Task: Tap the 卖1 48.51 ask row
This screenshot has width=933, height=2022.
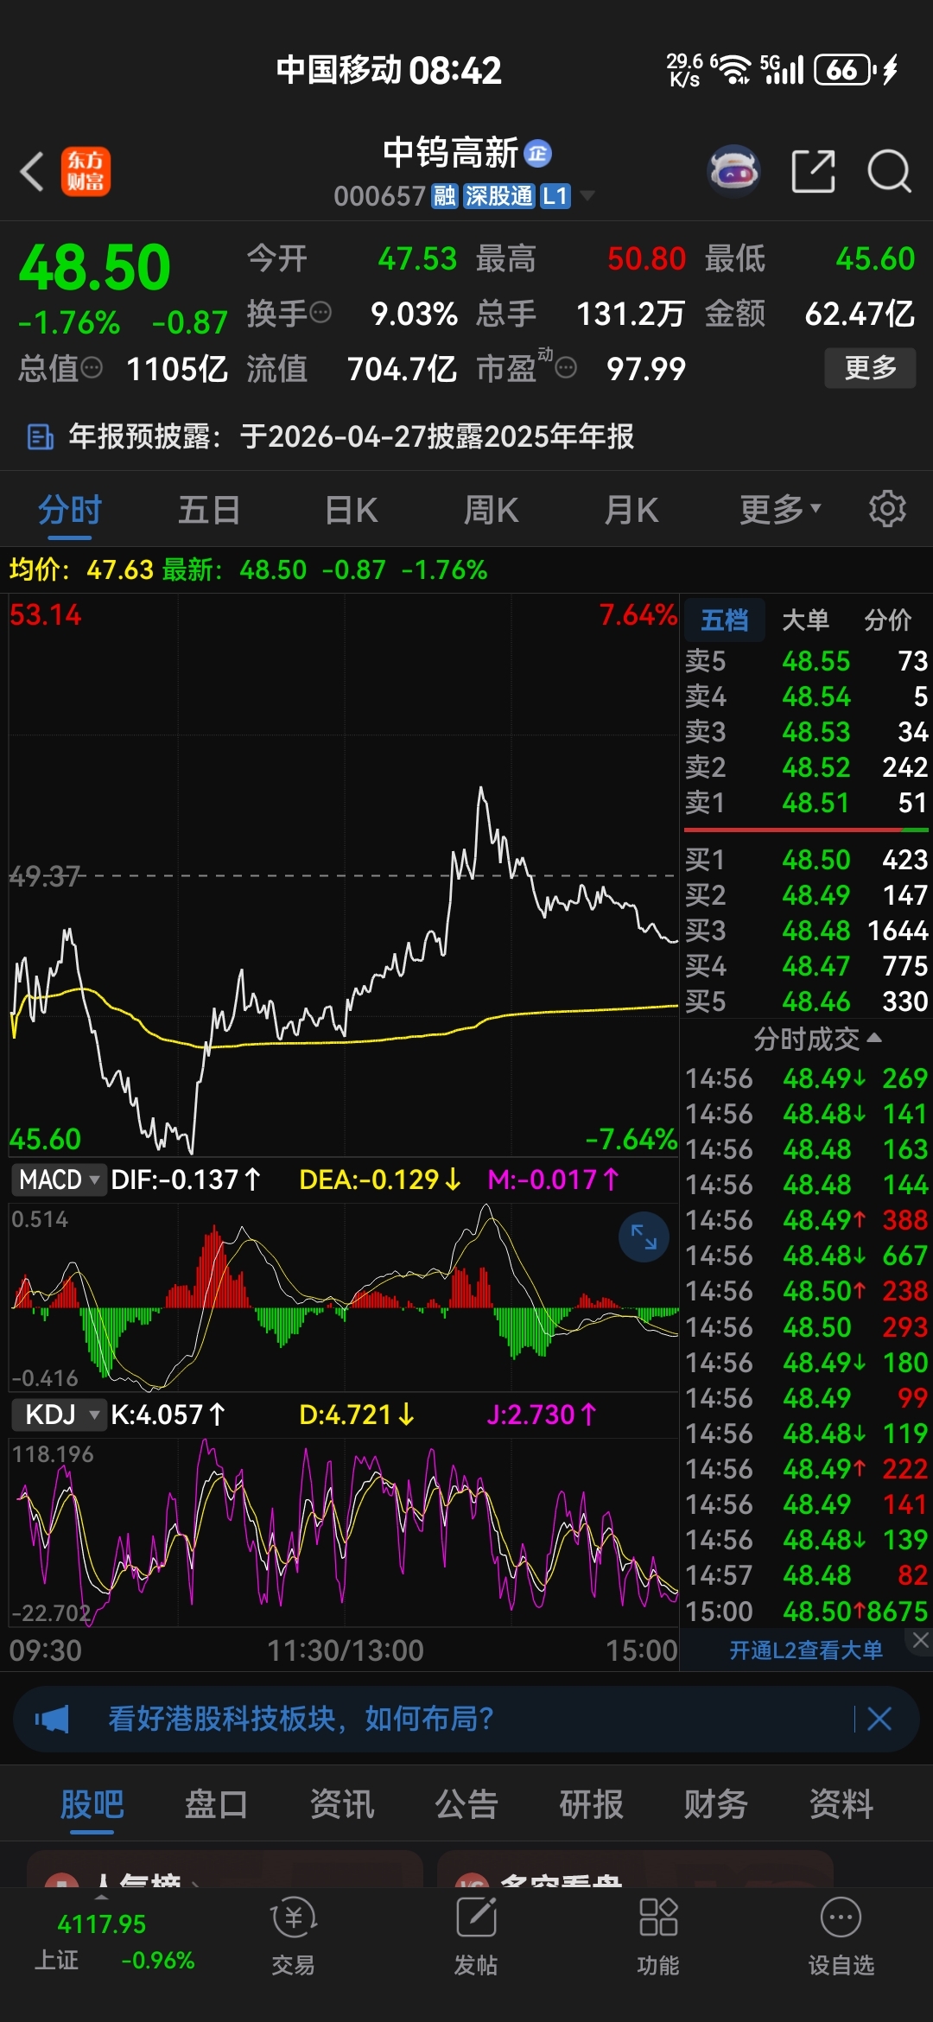Action: (x=806, y=803)
